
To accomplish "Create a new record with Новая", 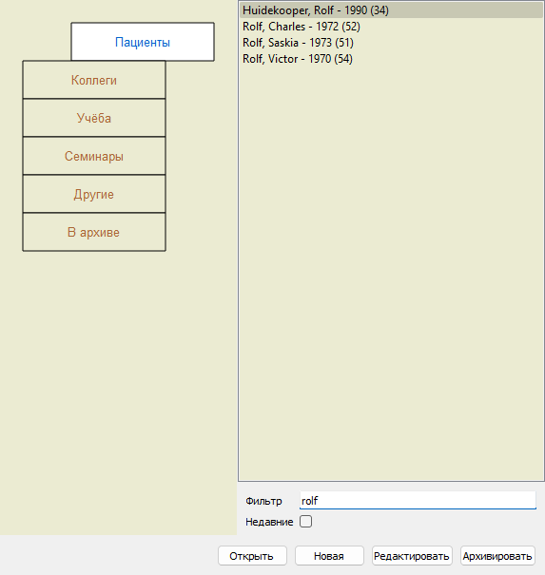I will pyautogui.click(x=329, y=556).
